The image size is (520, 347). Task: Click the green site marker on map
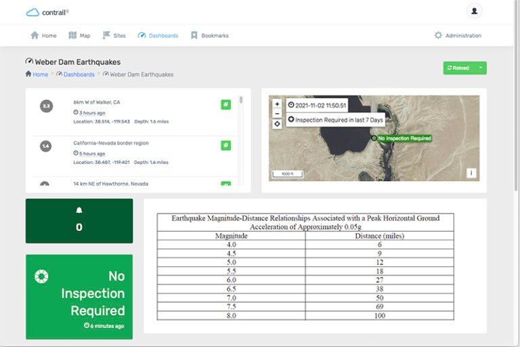[x=374, y=138]
